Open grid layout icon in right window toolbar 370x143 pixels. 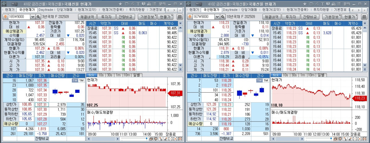point(364,17)
